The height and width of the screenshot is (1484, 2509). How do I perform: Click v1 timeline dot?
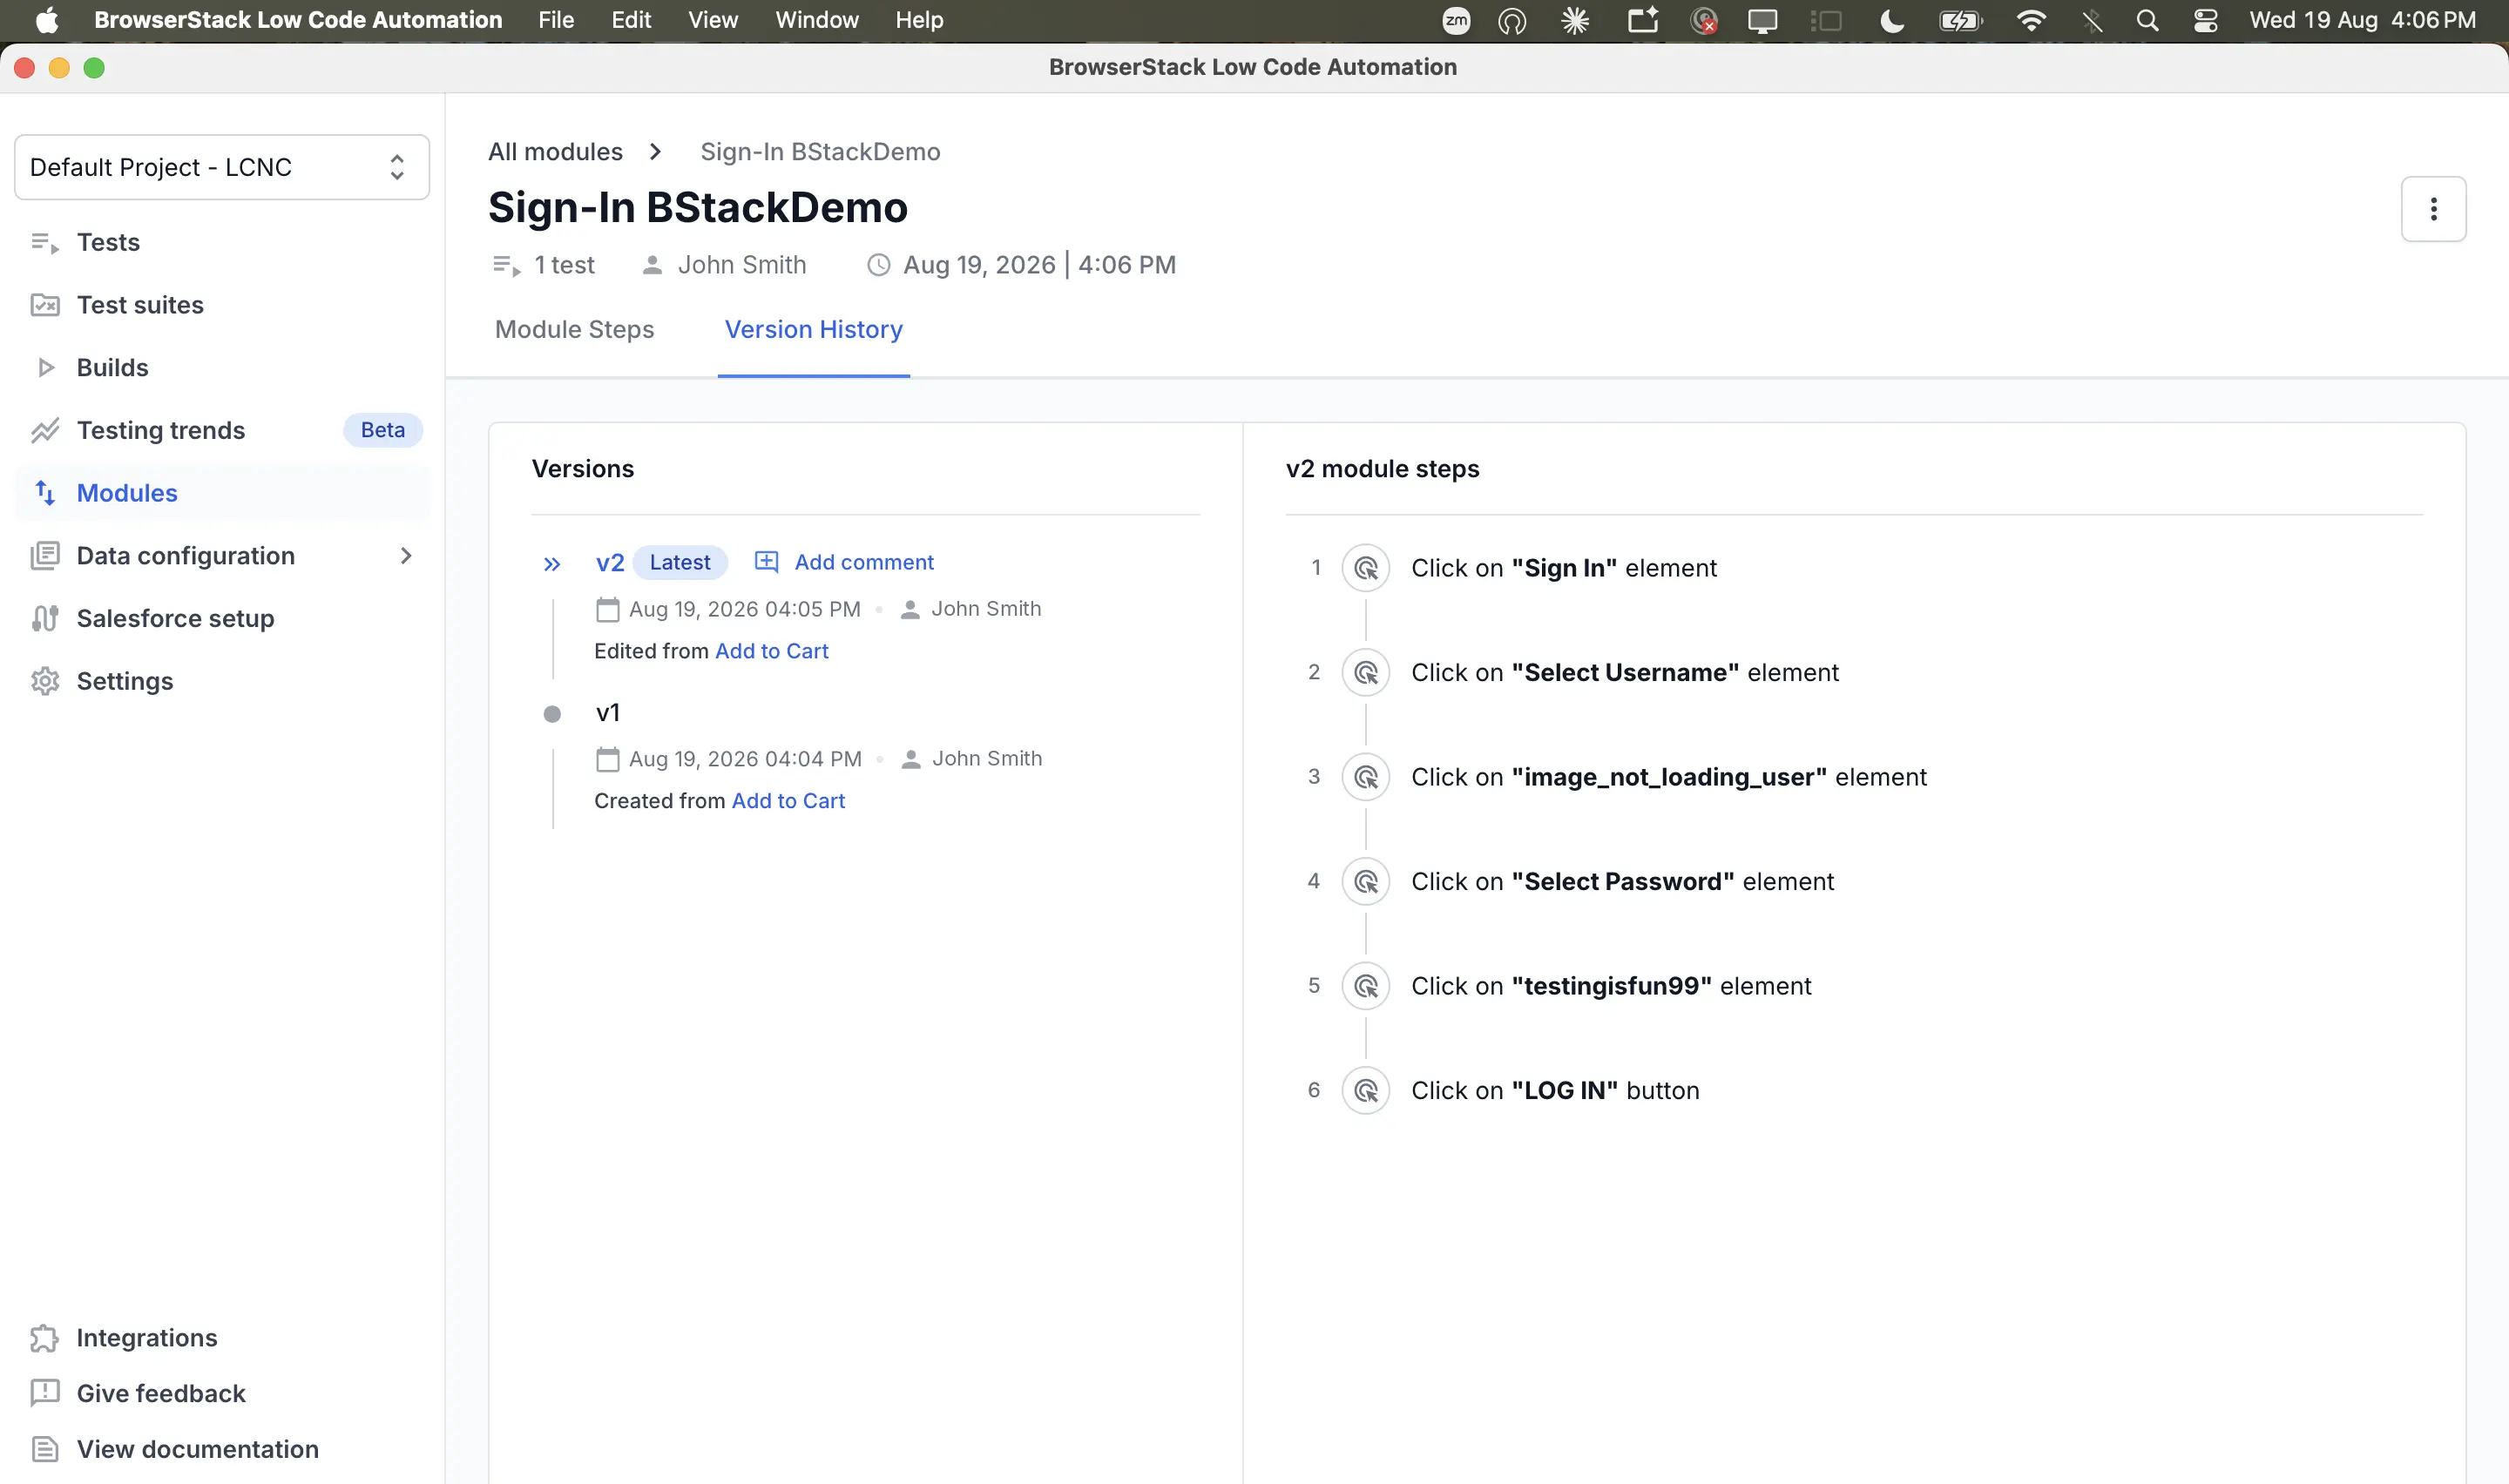point(552,714)
